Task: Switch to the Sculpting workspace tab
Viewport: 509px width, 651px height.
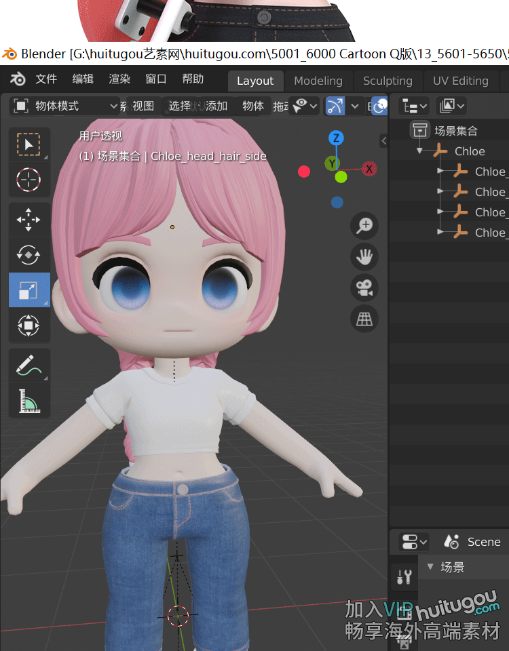Action: (x=387, y=81)
